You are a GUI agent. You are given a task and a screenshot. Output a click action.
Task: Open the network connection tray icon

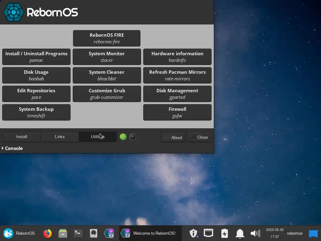208,233
